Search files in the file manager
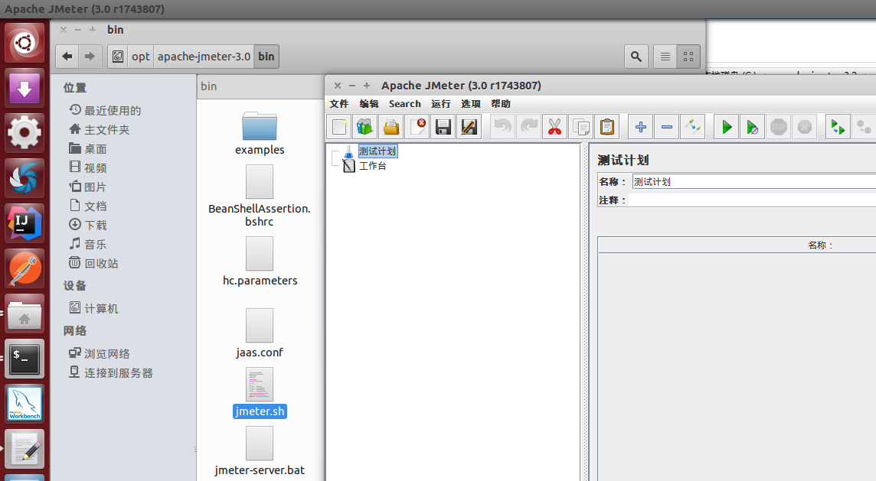This screenshot has height=481, width=876. tap(636, 57)
